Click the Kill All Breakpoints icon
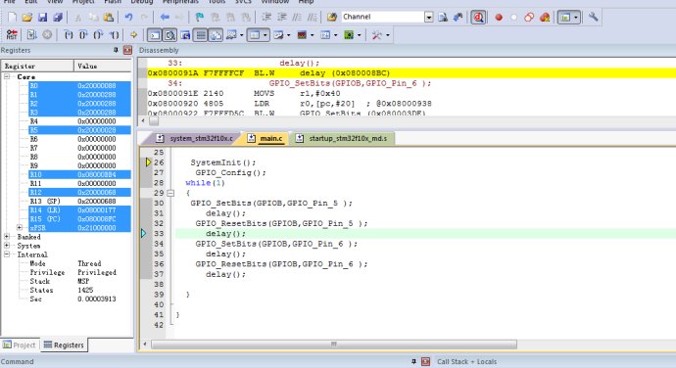 click(x=545, y=18)
